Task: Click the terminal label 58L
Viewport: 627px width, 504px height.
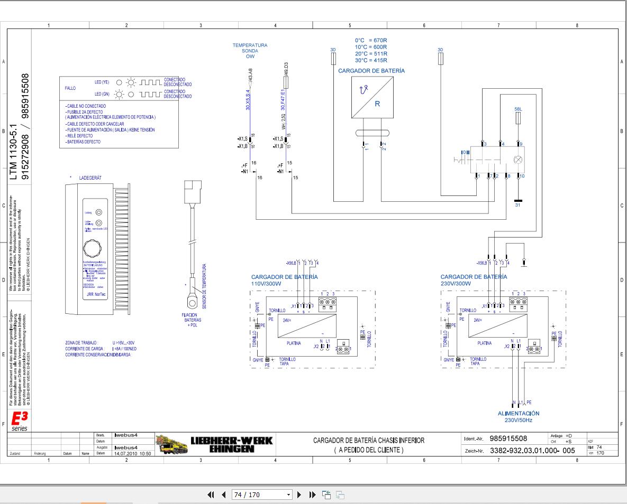Action: 518,109
